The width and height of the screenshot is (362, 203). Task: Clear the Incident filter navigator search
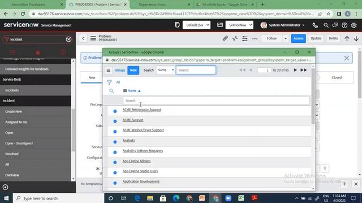coord(68,39)
